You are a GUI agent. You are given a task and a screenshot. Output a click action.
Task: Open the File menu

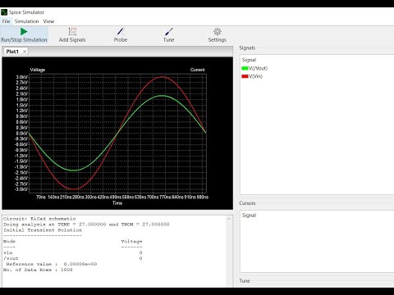6,21
